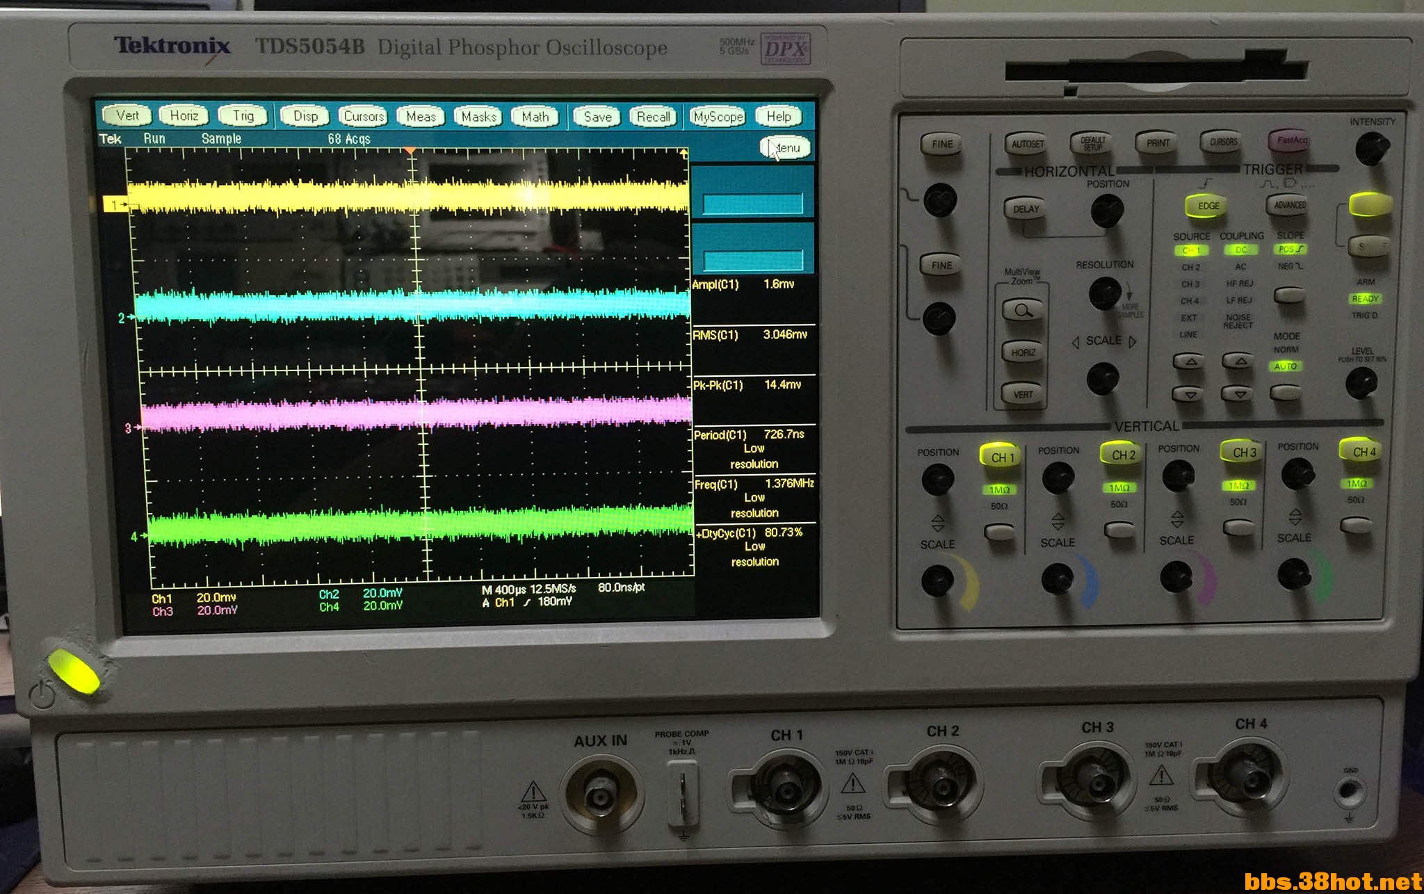Step trigger SOURCE up with arrow button

[1190, 361]
